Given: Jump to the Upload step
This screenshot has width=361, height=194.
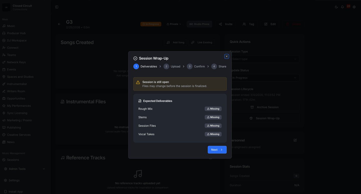Looking at the screenshot, I should pyautogui.click(x=172, y=66).
